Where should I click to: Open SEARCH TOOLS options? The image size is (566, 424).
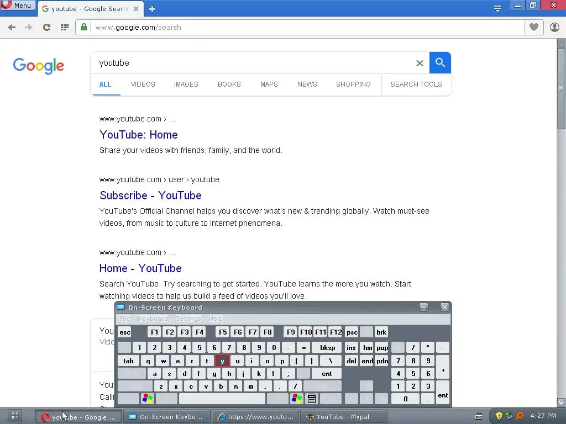(x=416, y=84)
